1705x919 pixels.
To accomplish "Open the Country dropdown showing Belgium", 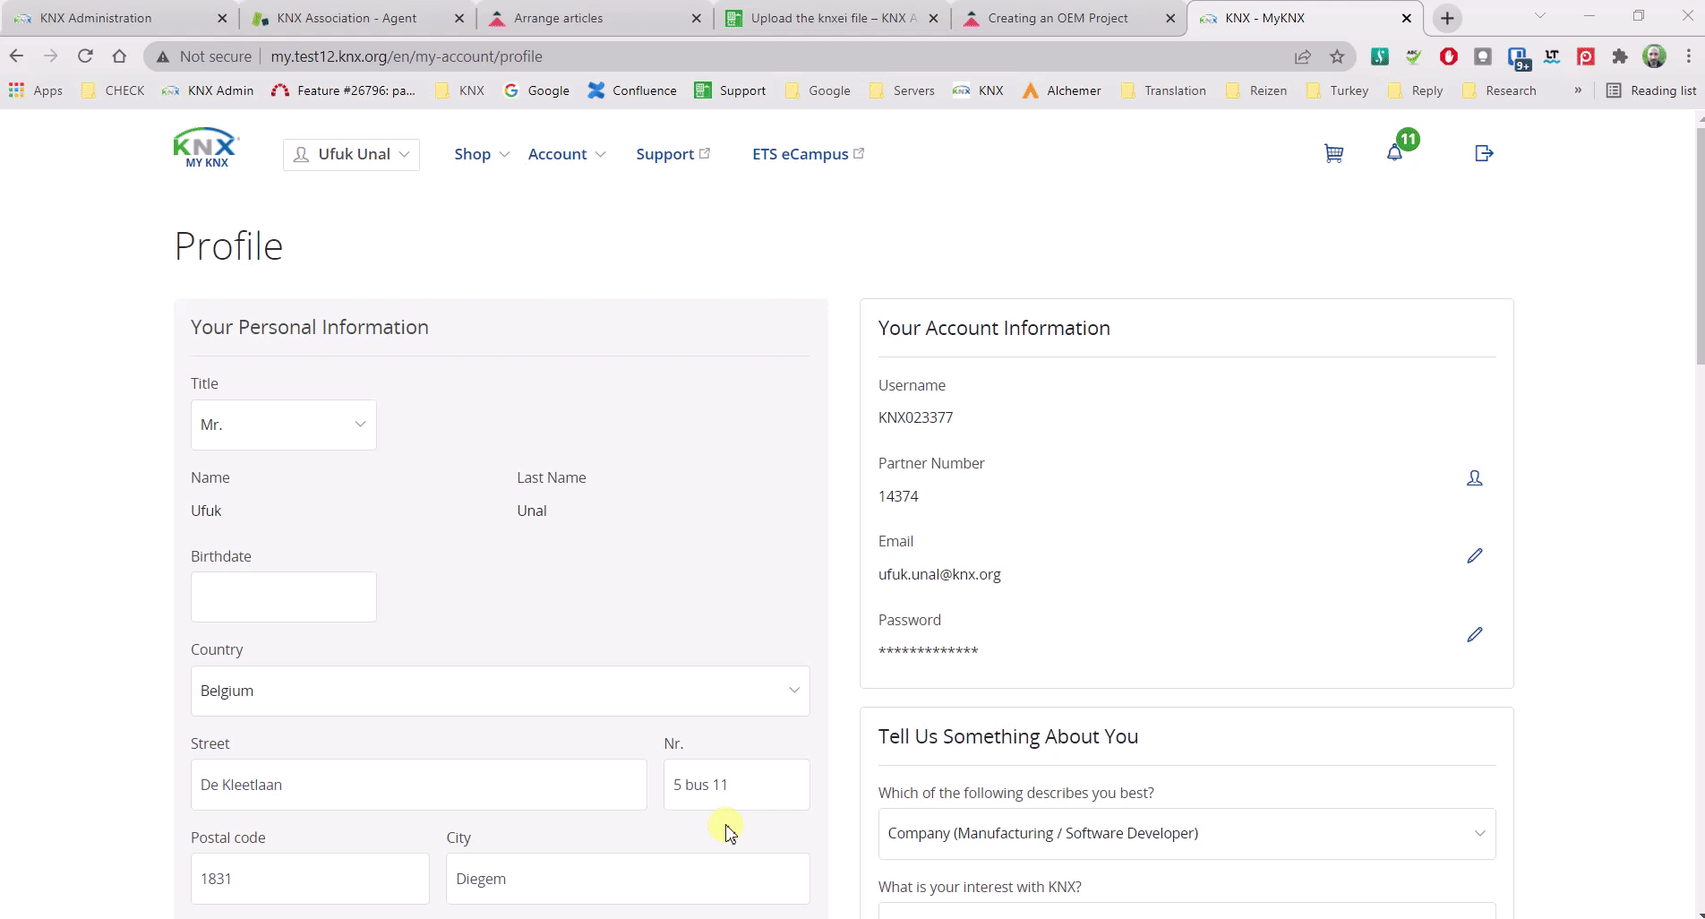I will click(501, 691).
